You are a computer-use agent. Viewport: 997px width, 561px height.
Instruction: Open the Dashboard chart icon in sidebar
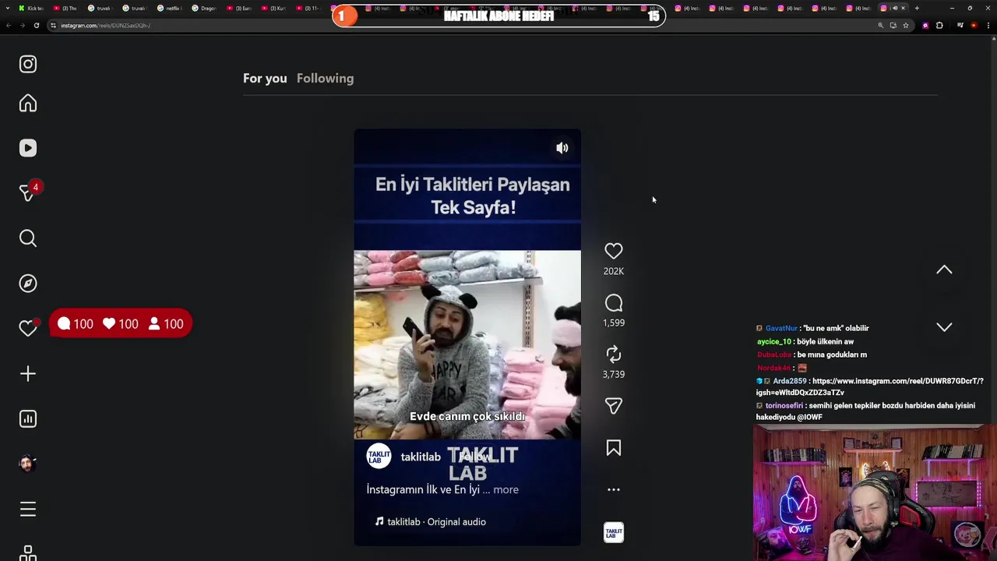28,419
